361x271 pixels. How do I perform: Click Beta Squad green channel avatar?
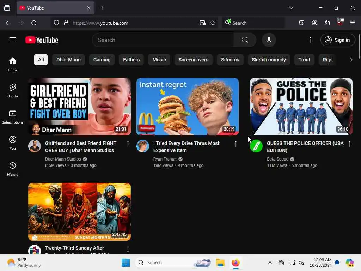(256, 146)
